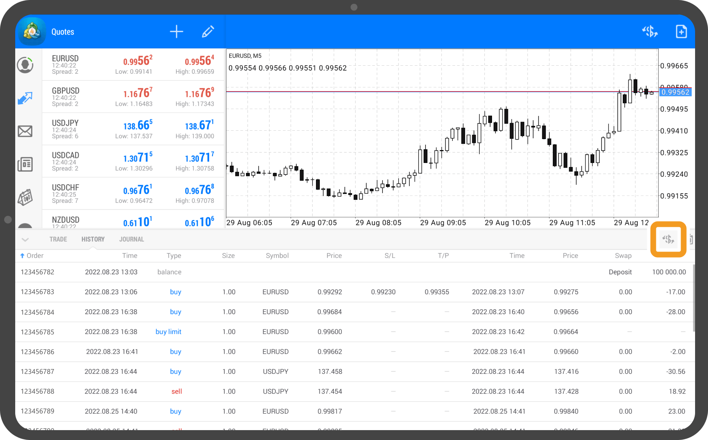Switch to the JOURNAL tab
This screenshot has height=440, width=708.
click(x=132, y=239)
